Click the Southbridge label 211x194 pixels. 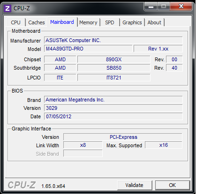[27, 68]
